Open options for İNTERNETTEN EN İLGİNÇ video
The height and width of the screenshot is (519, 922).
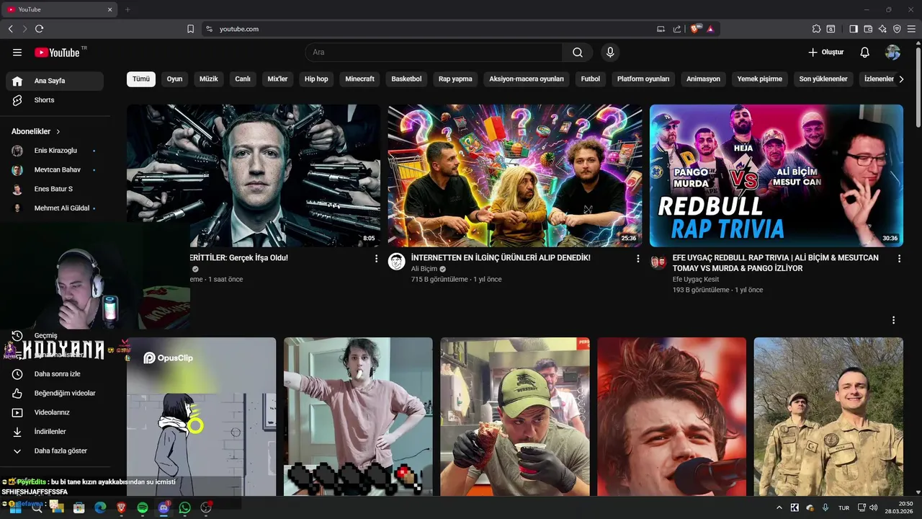click(637, 258)
